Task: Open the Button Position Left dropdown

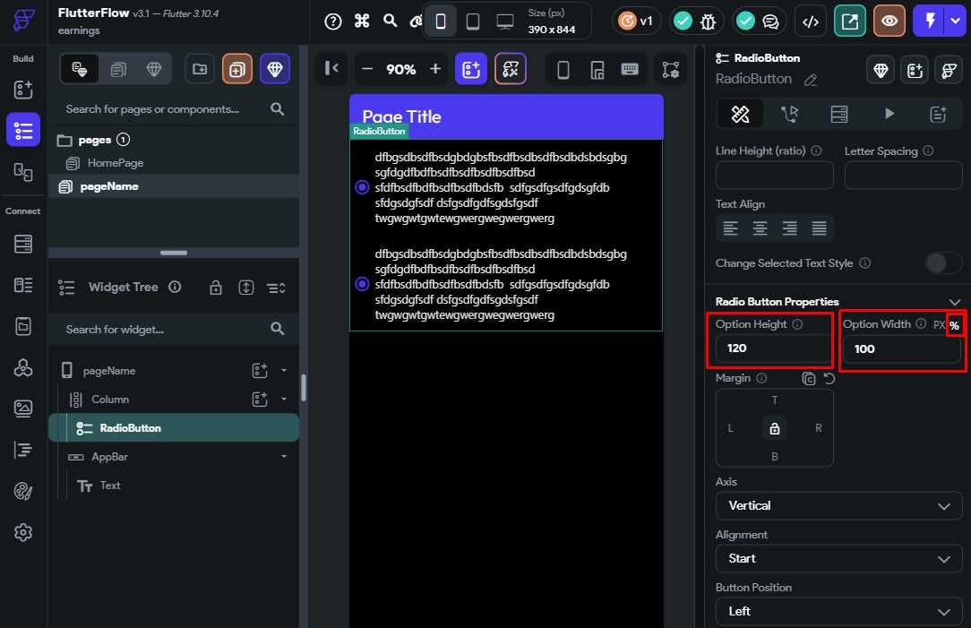Action: [x=839, y=611]
